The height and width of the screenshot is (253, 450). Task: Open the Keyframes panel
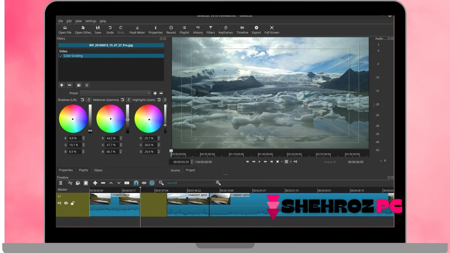(x=226, y=30)
